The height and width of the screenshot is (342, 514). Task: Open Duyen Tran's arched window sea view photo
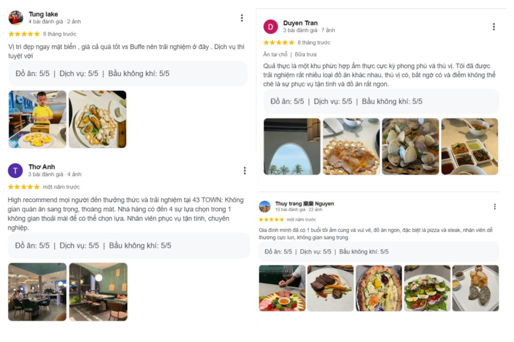pos(292,147)
